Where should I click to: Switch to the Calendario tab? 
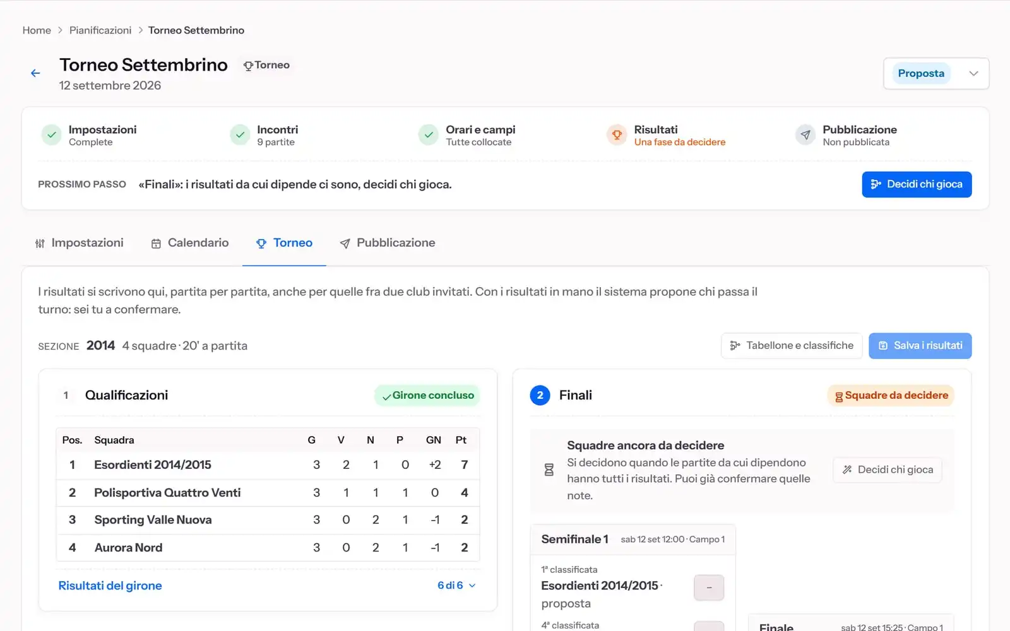[x=190, y=243]
